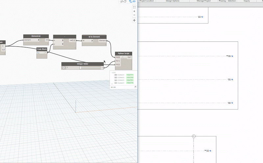
Task: Click the Code Block output port arrow
Action: point(46,53)
